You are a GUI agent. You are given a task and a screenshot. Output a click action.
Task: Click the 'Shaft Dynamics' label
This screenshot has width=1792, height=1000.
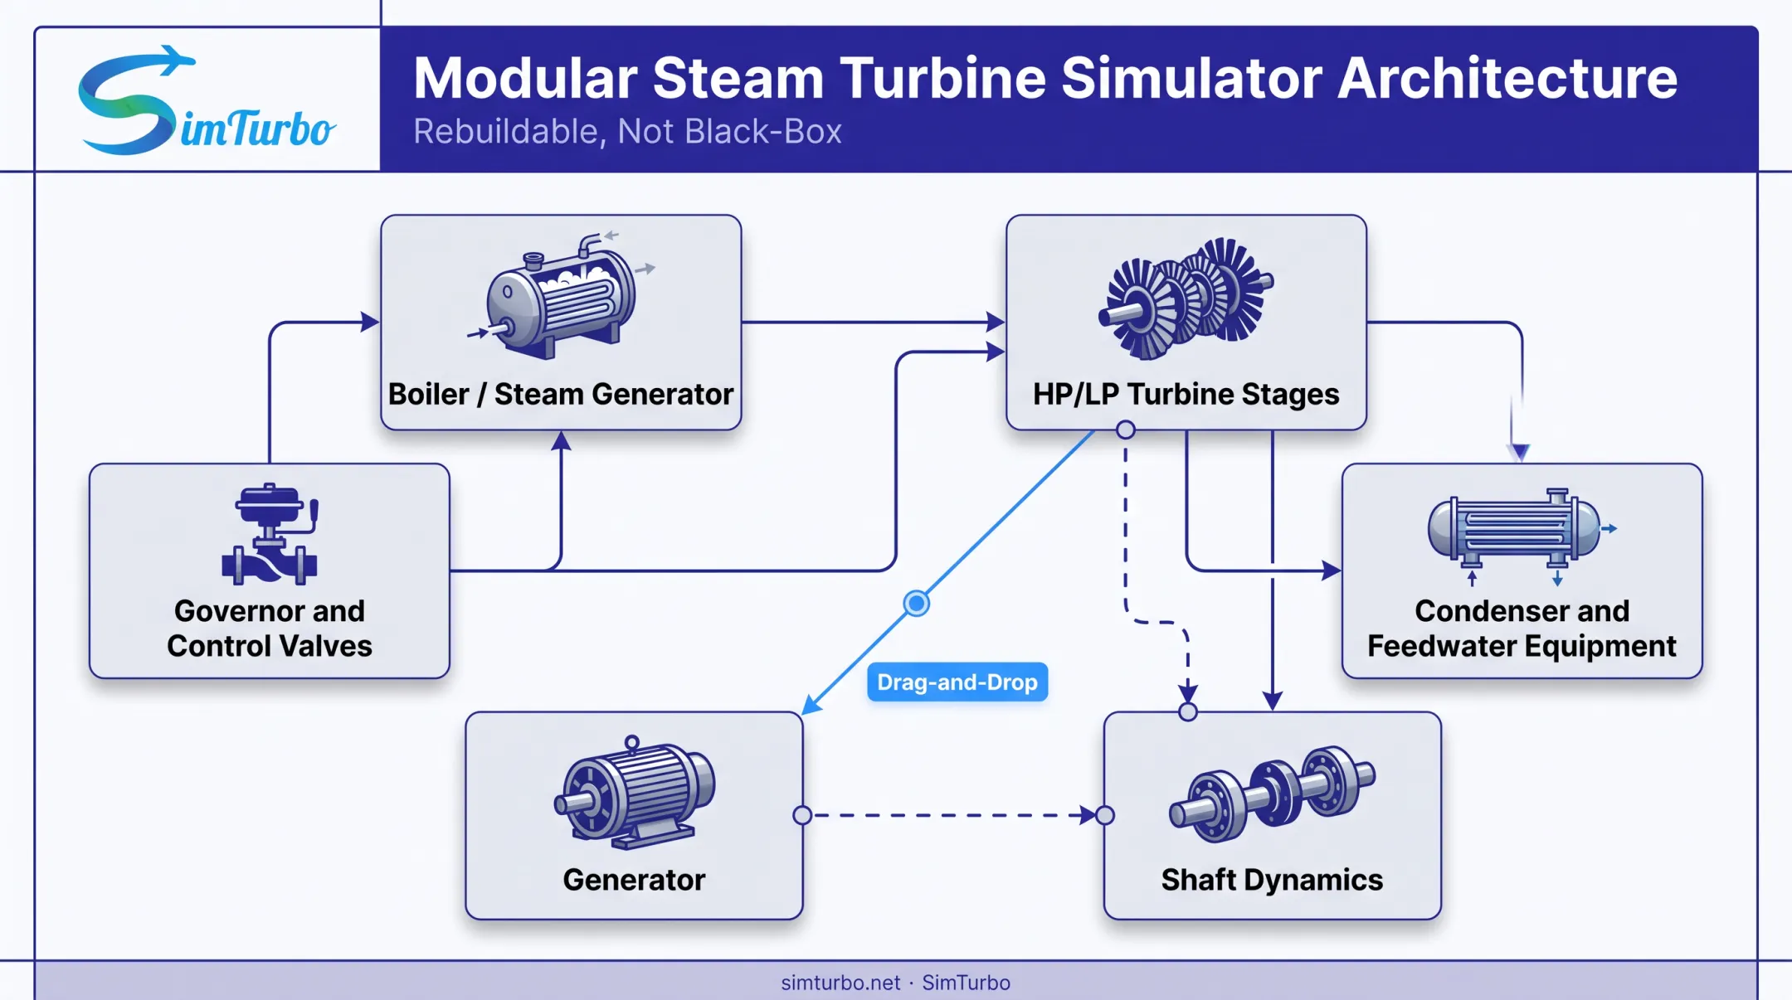click(1272, 879)
